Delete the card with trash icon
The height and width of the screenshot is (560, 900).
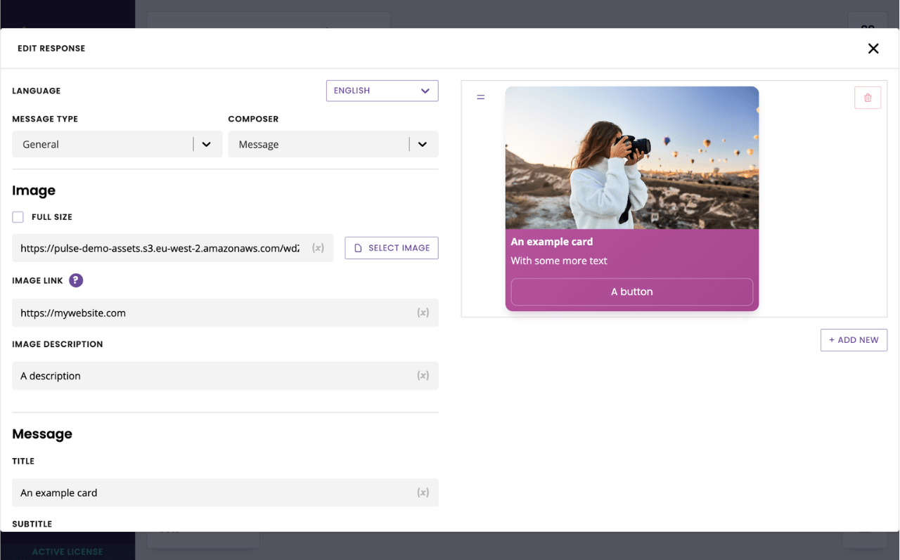point(868,98)
